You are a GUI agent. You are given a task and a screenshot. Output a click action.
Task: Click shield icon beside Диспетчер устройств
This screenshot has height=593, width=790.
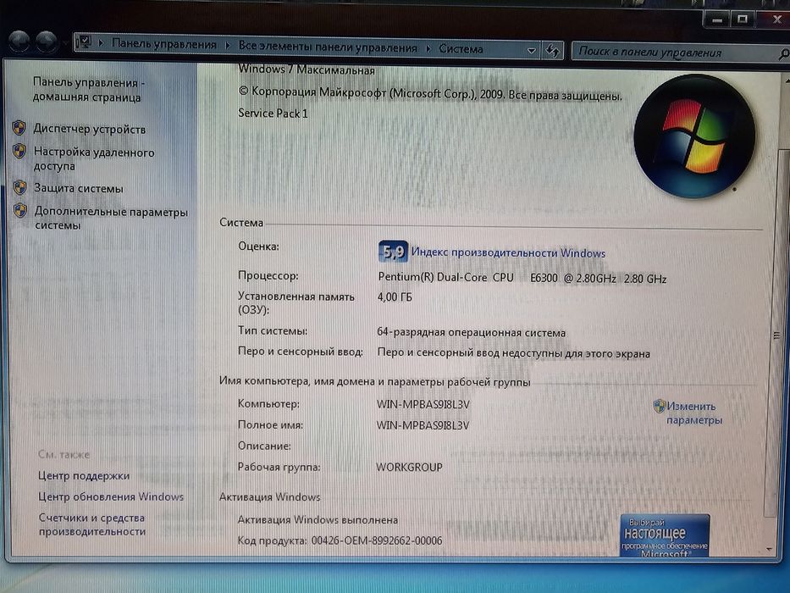coord(19,128)
